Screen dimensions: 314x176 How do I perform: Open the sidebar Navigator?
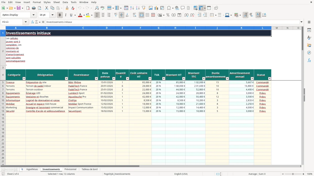[309, 53]
